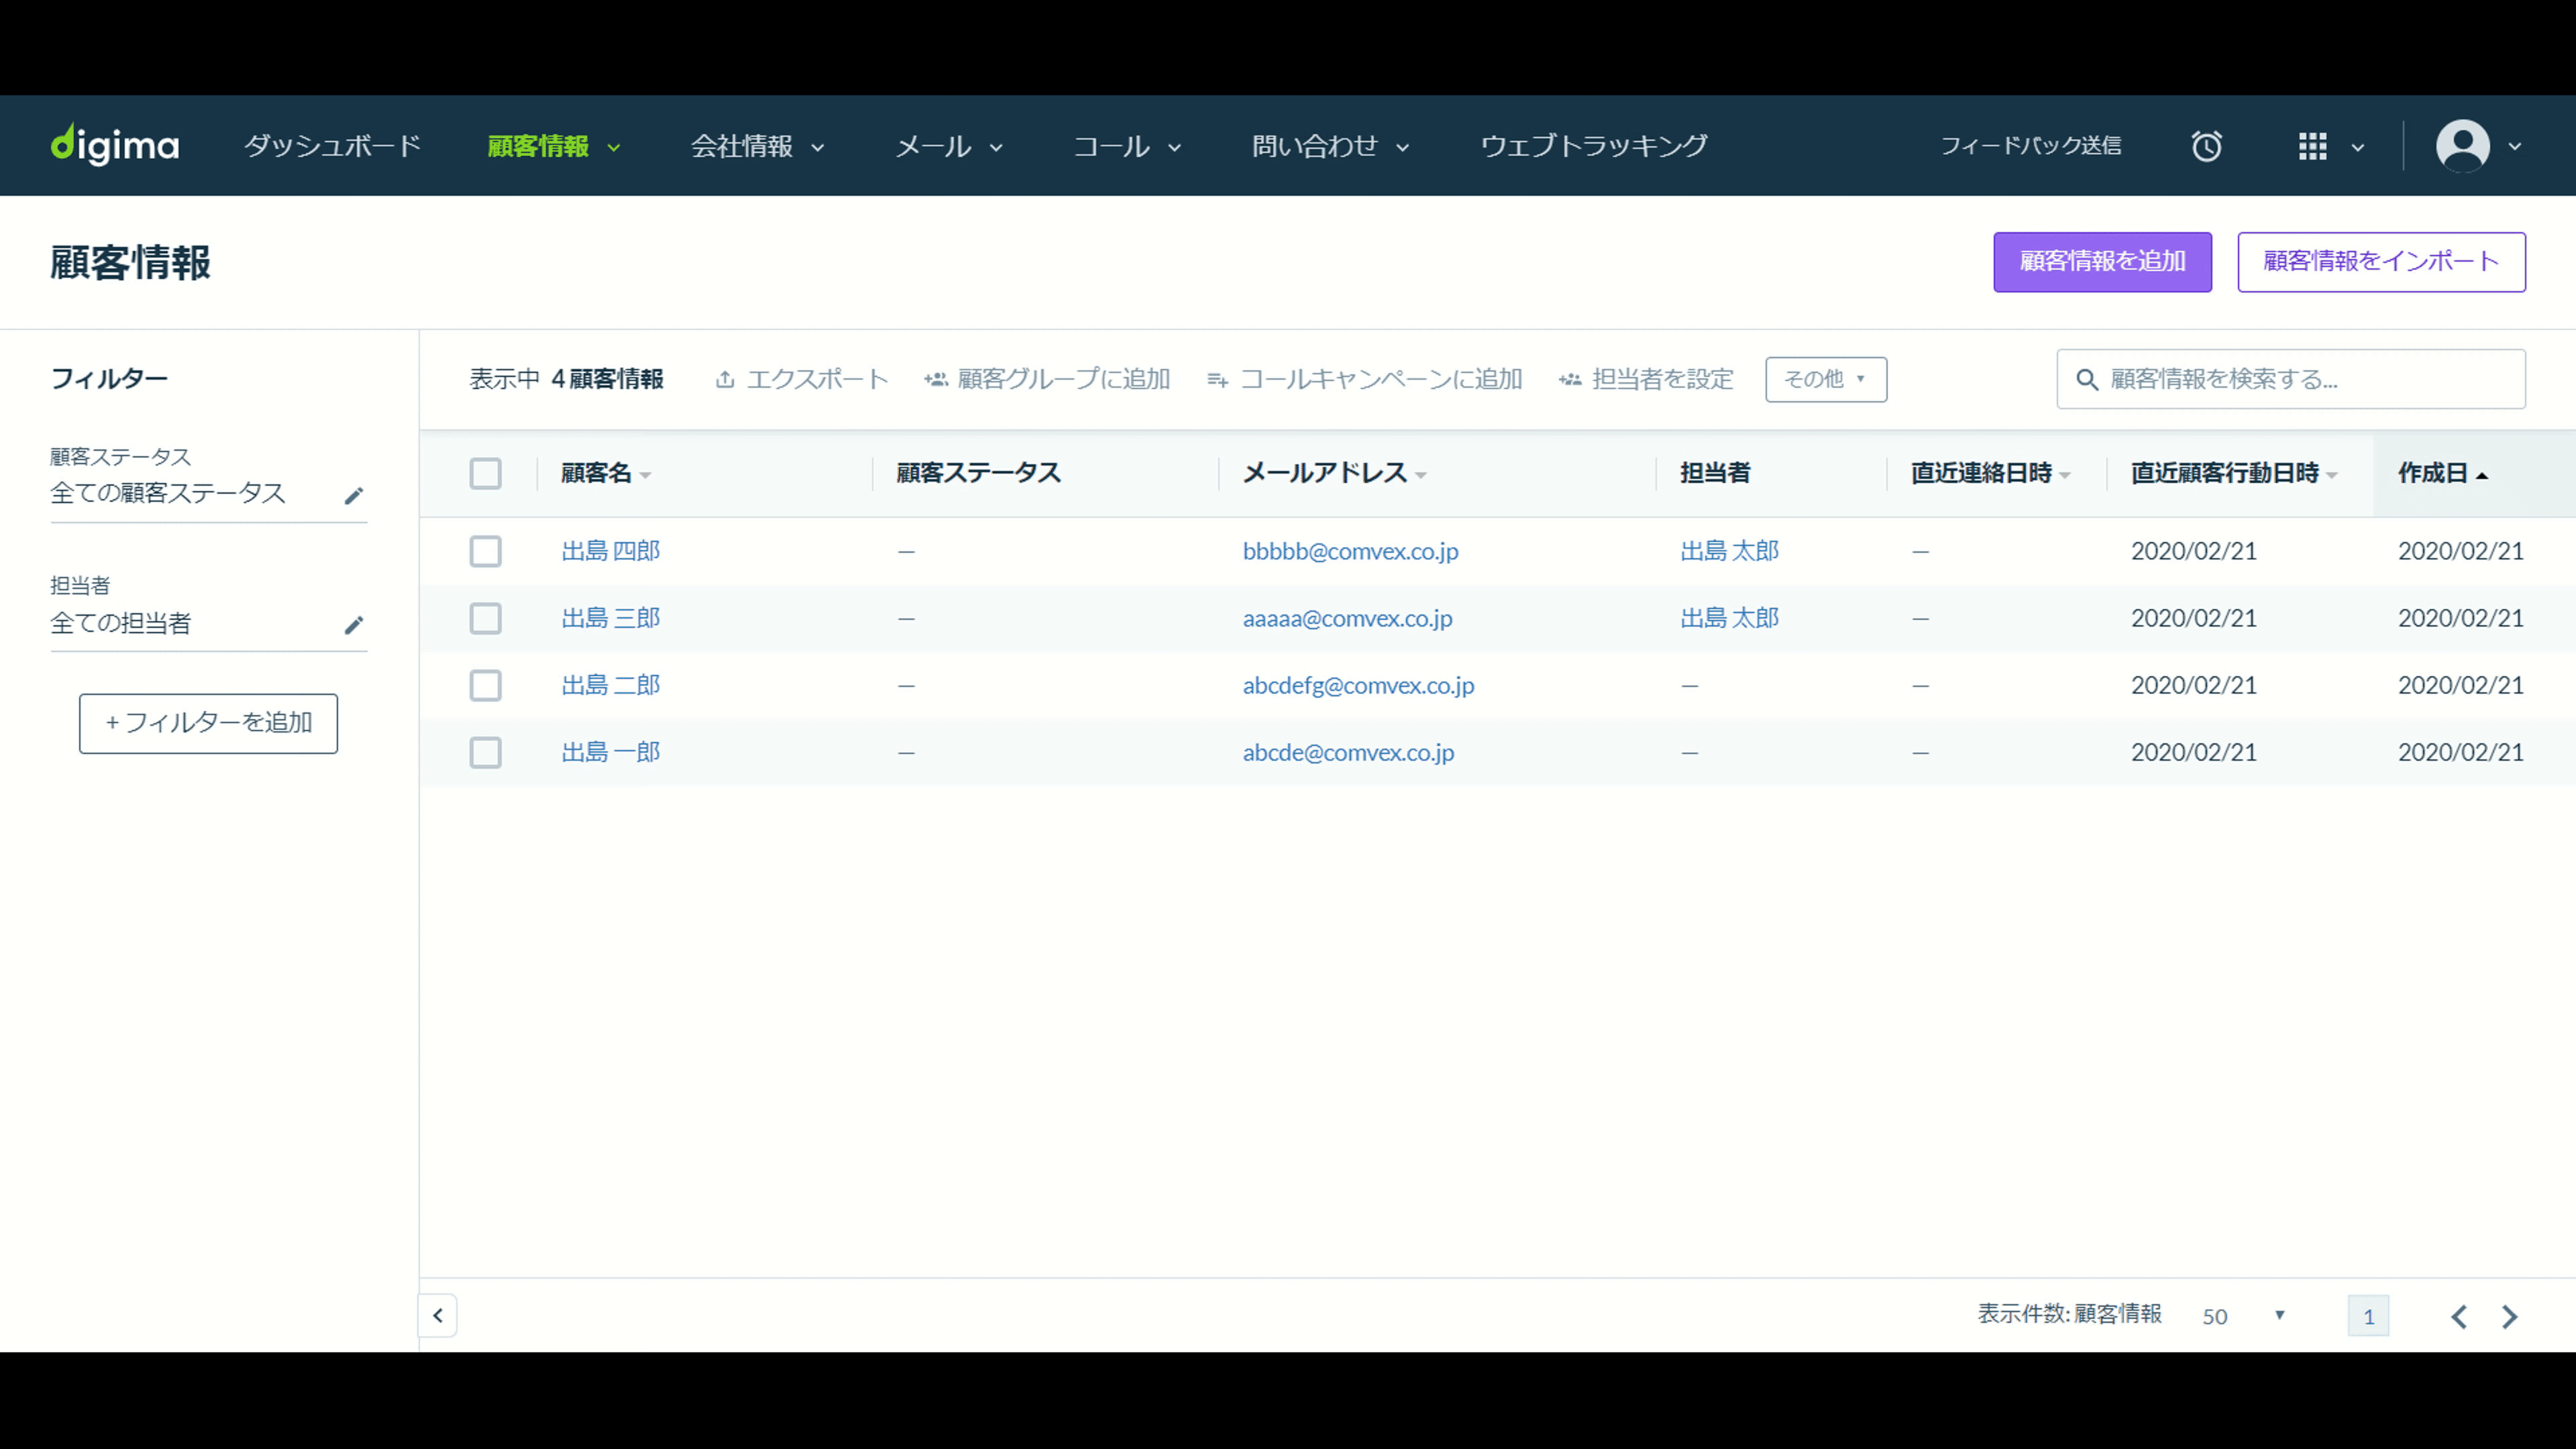This screenshot has height=1449, width=2576.
Task: Click 全ての担当者 filter value
Action: pos(121,623)
